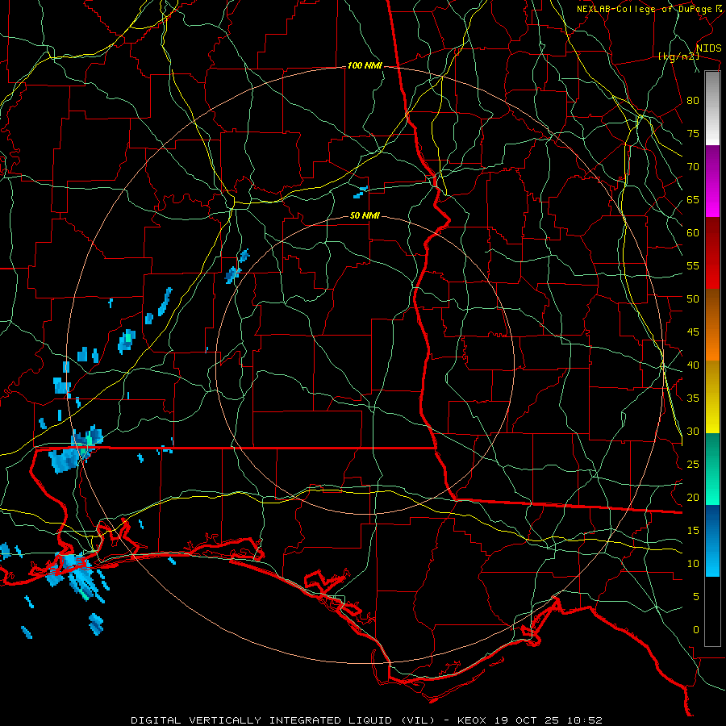Click the radar echo between the NMI labels

(x=361, y=192)
